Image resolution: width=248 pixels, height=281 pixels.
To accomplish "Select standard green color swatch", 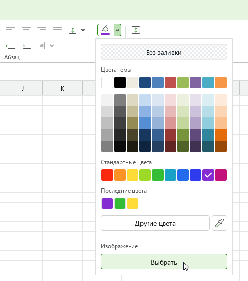I will pos(158,175).
